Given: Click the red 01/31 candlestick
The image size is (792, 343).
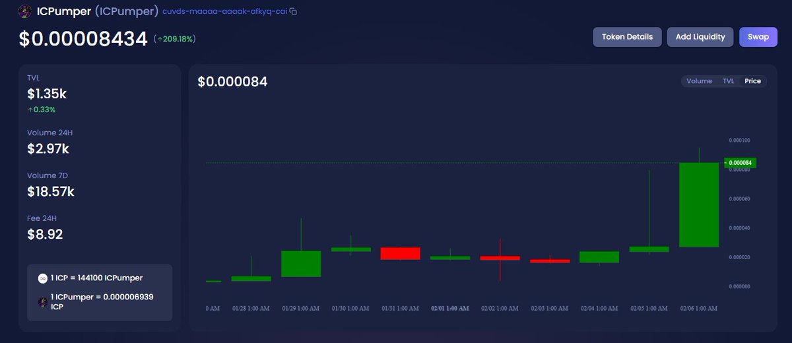Looking at the screenshot, I should (x=400, y=253).
